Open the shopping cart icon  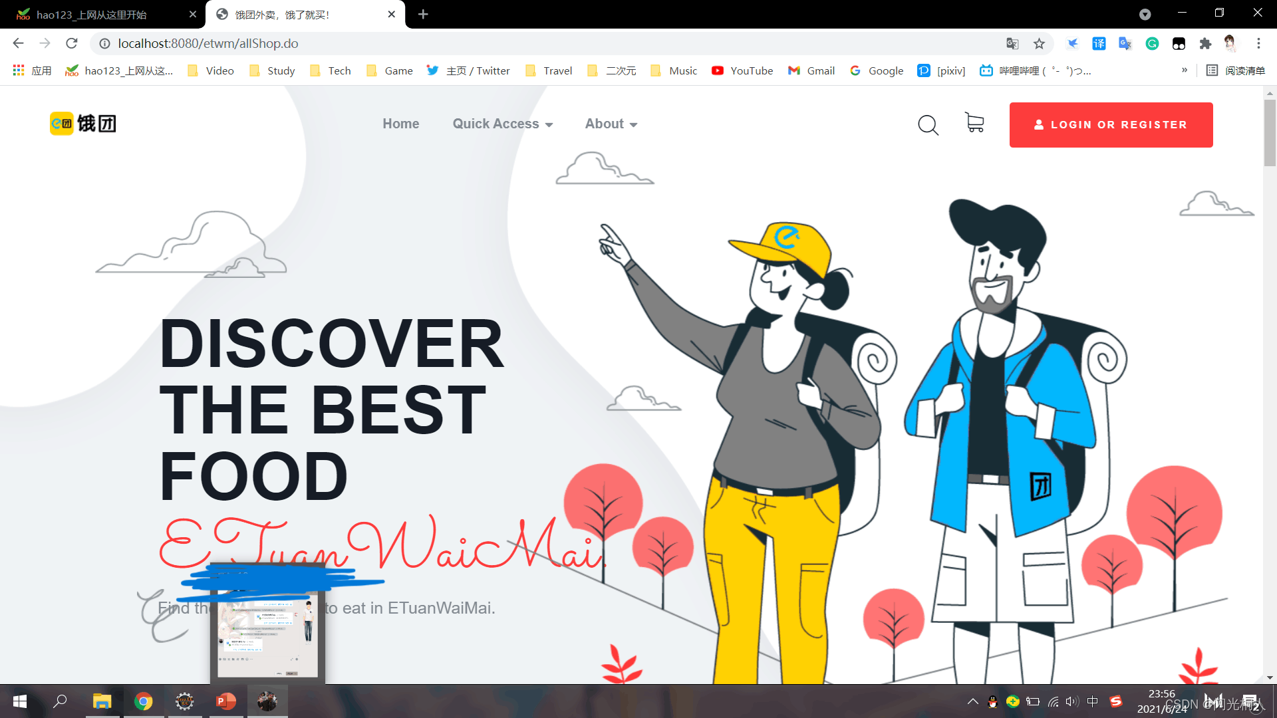pyautogui.click(x=974, y=122)
